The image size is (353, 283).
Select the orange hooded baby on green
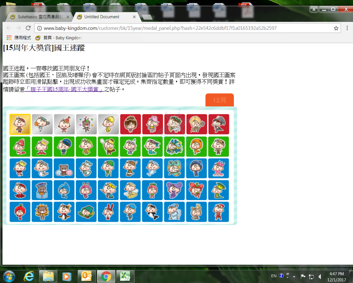(x=196, y=146)
